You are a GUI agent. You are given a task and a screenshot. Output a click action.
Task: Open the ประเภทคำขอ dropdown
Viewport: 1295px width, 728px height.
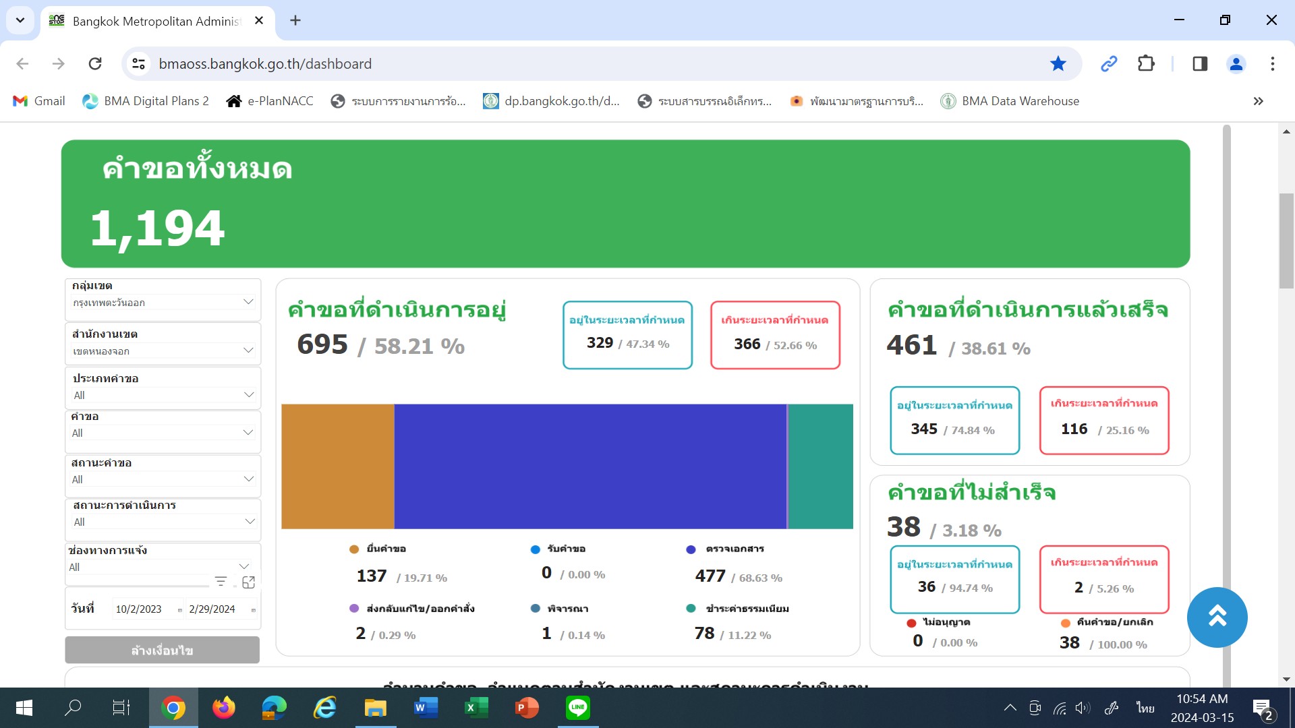pyautogui.click(x=248, y=395)
